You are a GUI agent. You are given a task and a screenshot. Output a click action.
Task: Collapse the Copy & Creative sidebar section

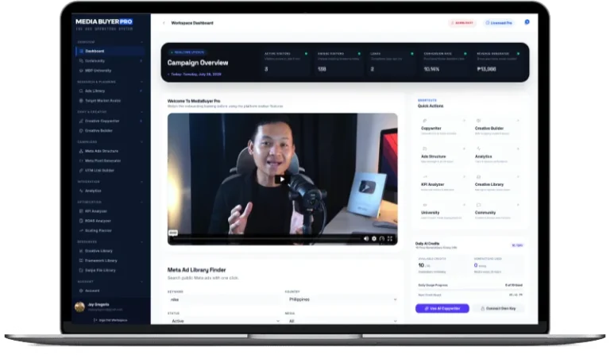click(x=141, y=112)
